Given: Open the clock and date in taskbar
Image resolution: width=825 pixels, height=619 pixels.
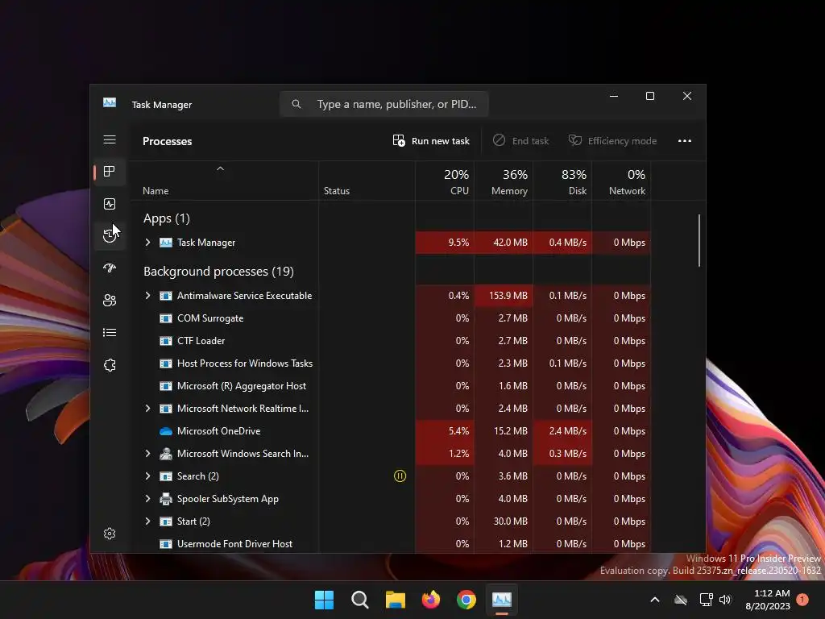Looking at the screenshot, I should (768, 600).
